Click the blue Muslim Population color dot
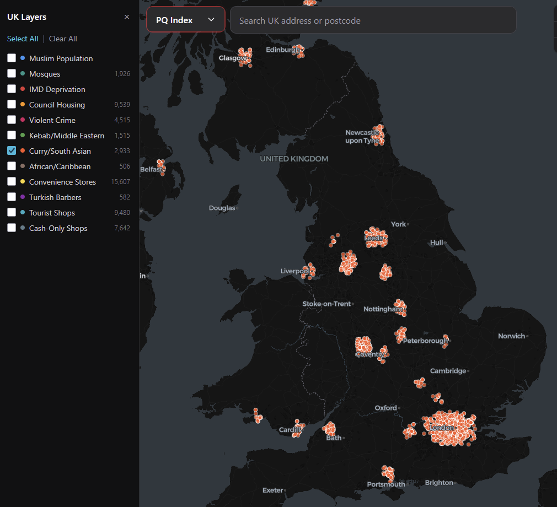This screenshot has height=507, width=557. [x=23, y=58]
